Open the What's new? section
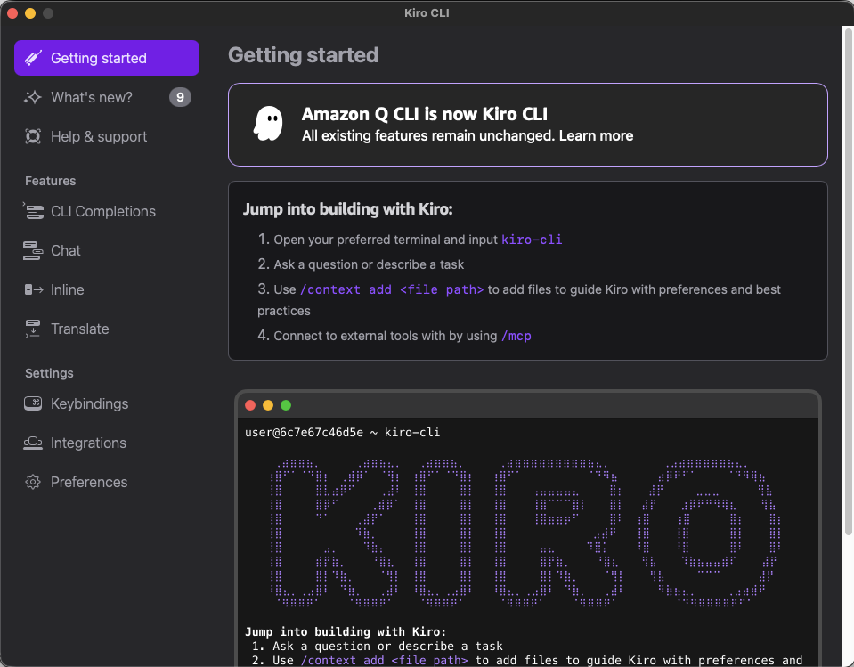Viewport: 854px width, 667px height. pos(107,97)
